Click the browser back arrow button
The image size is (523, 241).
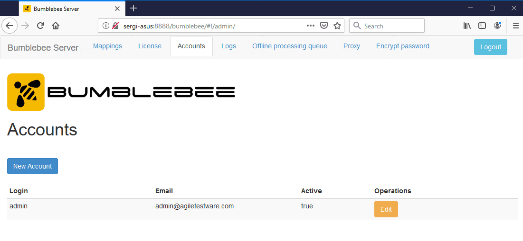(x=10, y=26)
